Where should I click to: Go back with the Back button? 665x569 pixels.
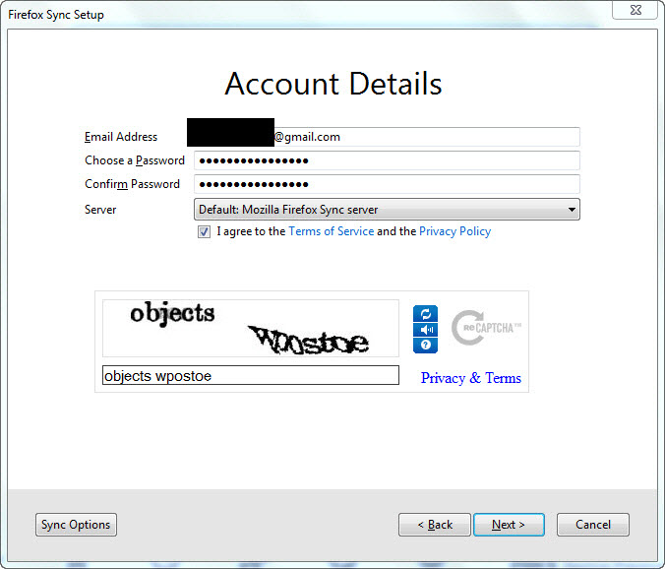pyautogui.click(x=435, y=525)
